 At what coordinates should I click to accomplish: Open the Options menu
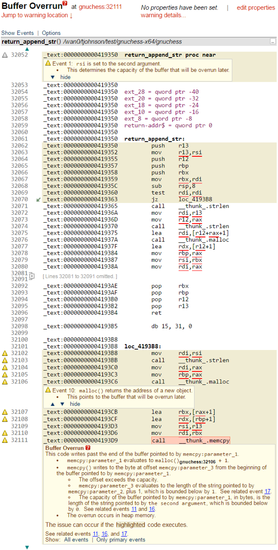[51, 33]
